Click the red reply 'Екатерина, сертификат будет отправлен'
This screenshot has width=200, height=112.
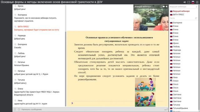point(37,30)
